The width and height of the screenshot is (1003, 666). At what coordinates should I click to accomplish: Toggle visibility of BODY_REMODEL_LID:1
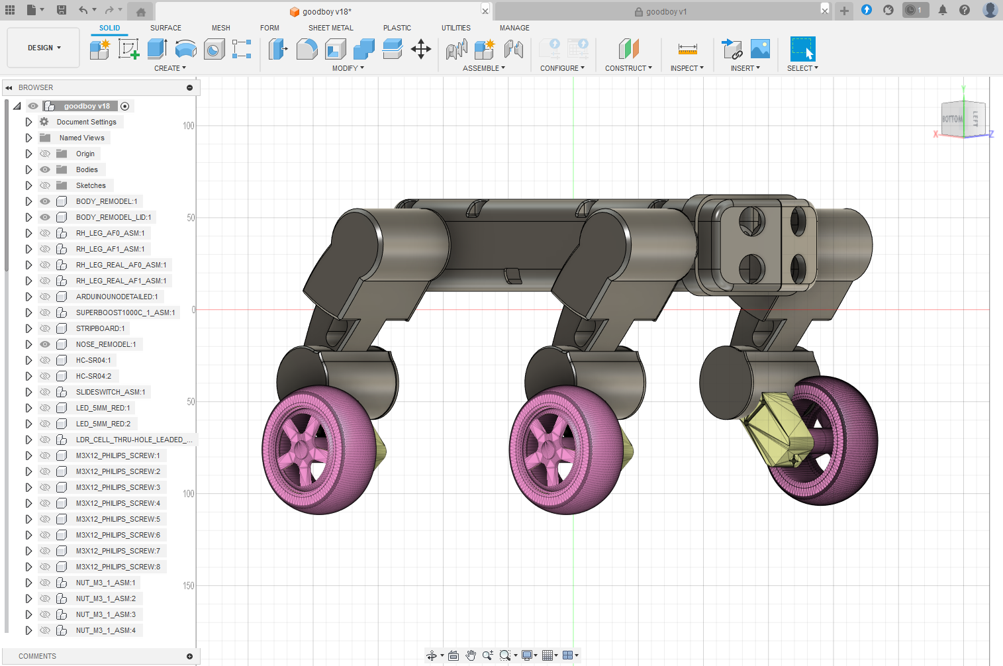[45, 217]
